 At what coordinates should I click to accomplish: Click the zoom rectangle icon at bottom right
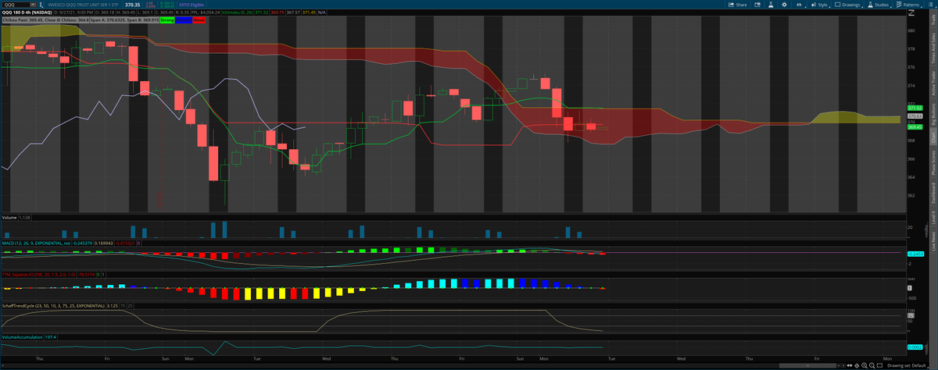[x=879, y=365]
